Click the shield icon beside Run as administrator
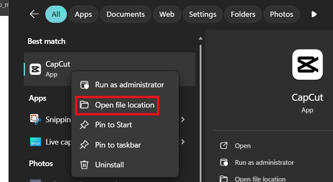 [x=85, y=85]
